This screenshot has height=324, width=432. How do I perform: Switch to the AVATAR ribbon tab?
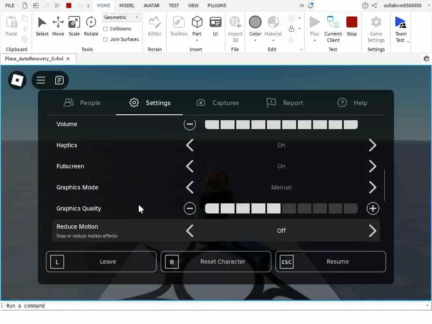tap(151, 5)
